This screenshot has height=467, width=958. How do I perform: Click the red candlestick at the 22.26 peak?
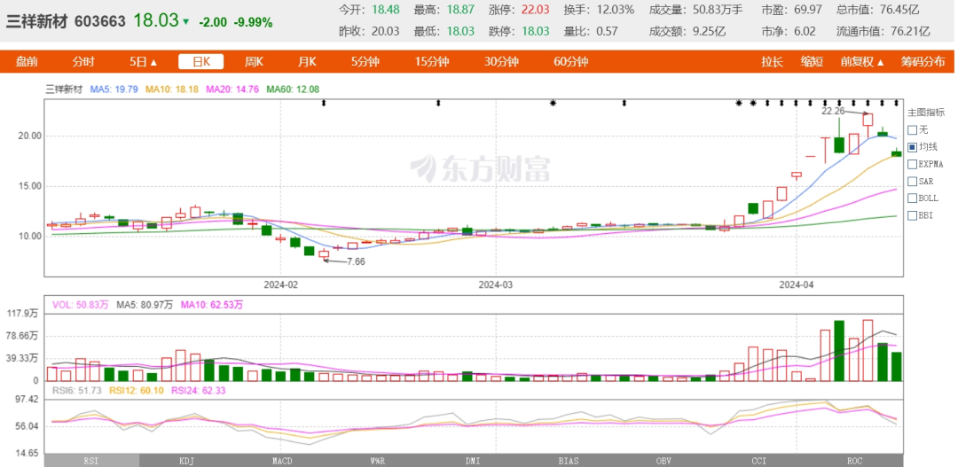[868, 120]
